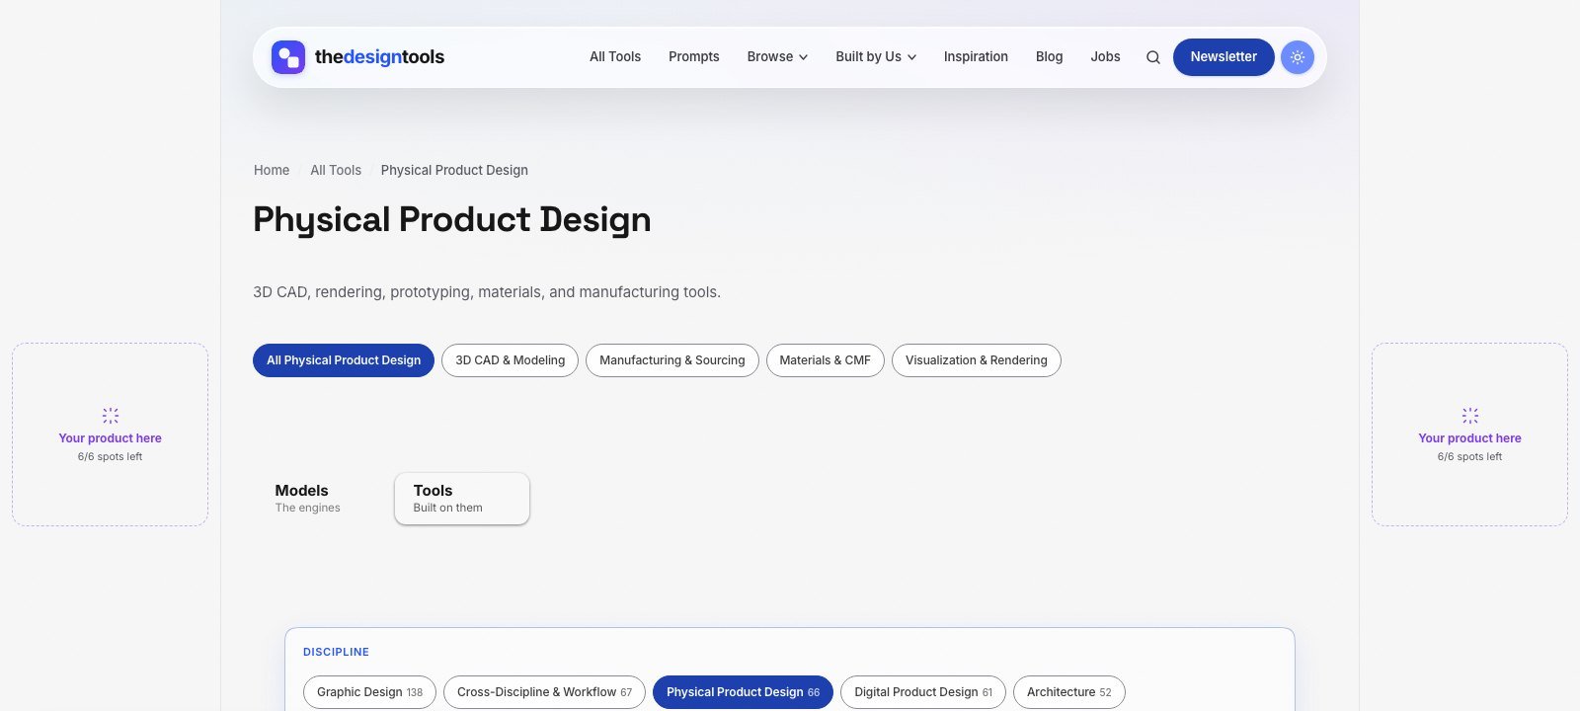Open the Inspiration page
This screenshot has height=711, width=1580.
[976, 57]
